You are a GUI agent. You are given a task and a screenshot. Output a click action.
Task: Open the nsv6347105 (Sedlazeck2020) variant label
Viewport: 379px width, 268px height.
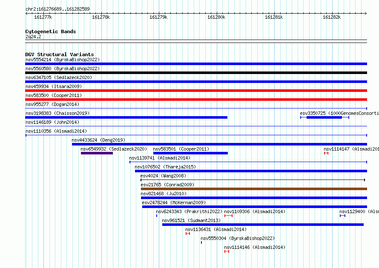tap(59, 77)
